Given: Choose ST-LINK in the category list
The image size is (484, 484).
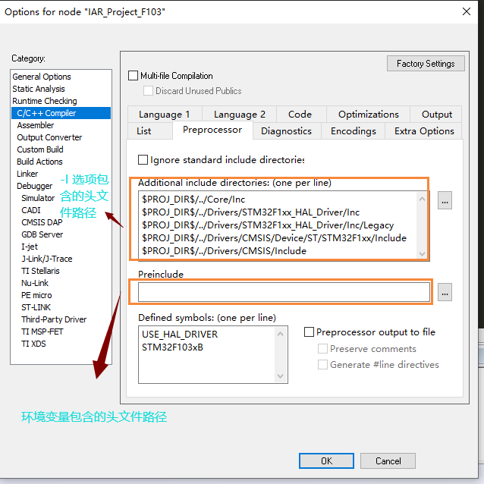Looking at the screenshot, I should click(x=36, y=307).
